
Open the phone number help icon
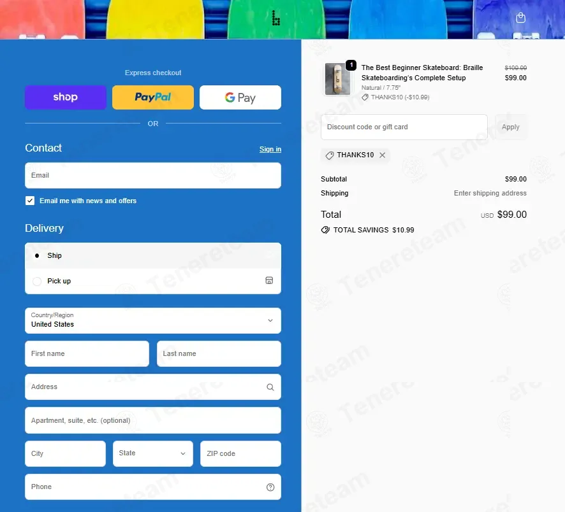click(x=270, y=487)
